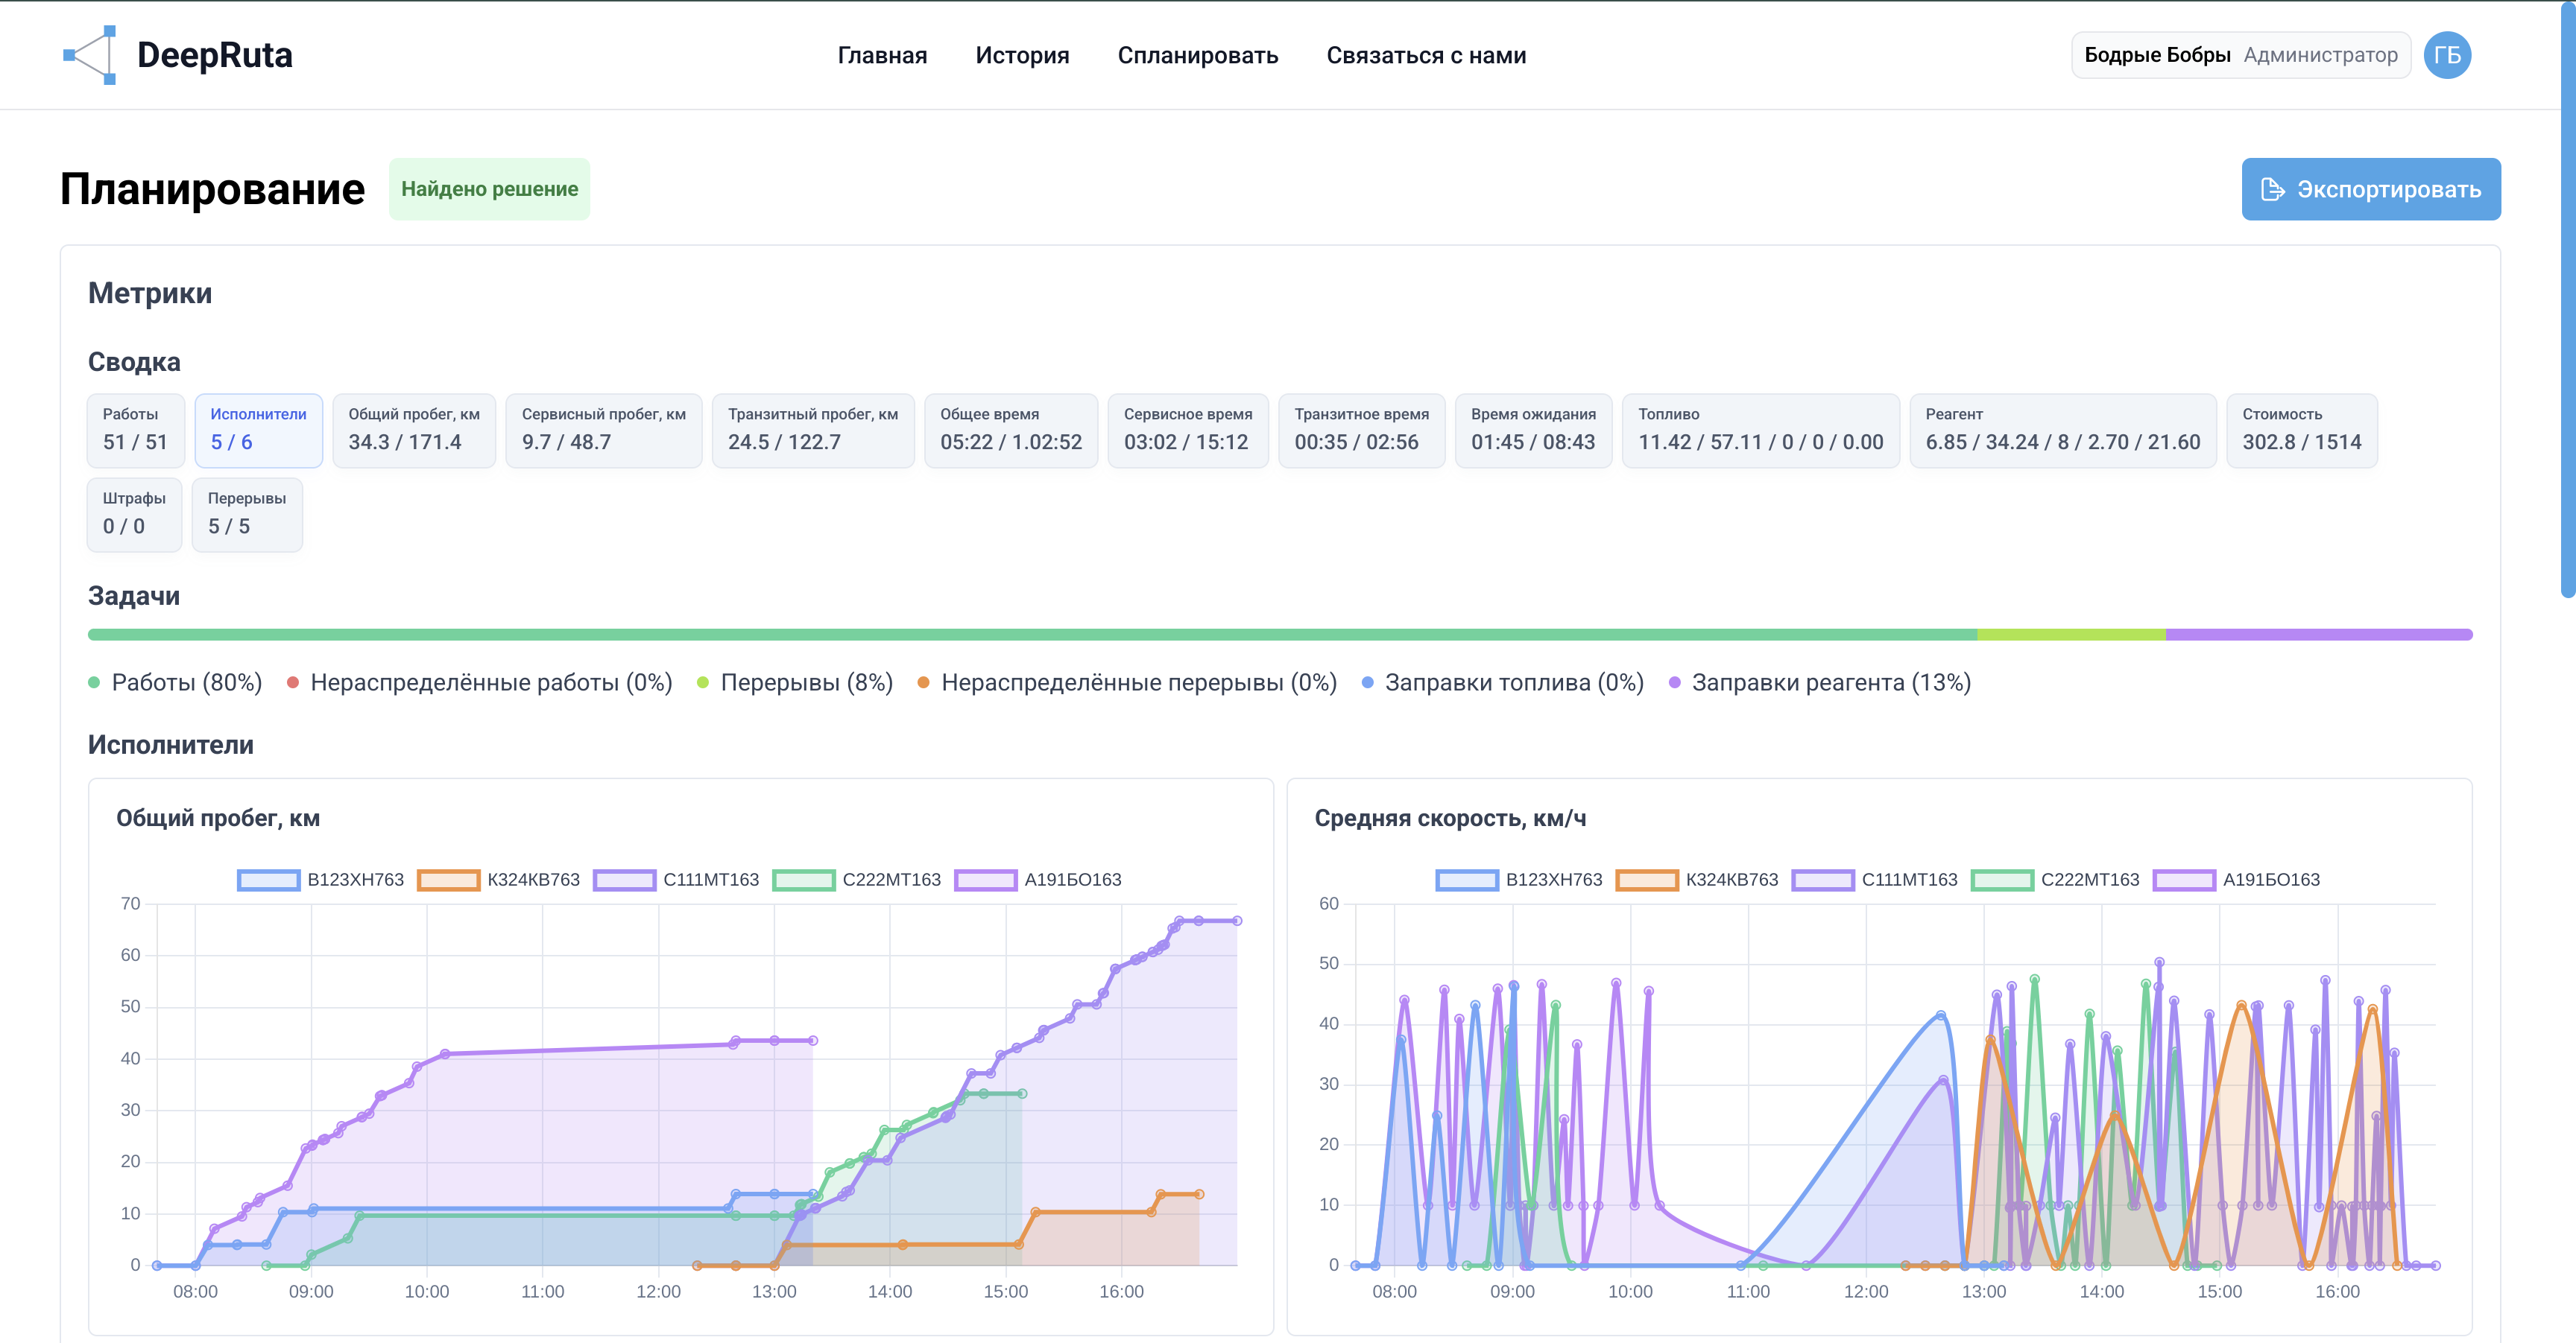The width and height of the screenshot is (2576, 1343).
Task: Click the DeepRuta logo icon
Action: point(90,55)
